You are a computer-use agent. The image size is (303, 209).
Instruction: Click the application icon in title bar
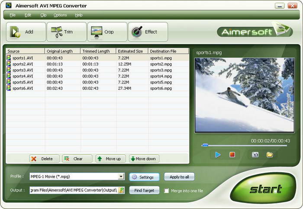(9, 5)
